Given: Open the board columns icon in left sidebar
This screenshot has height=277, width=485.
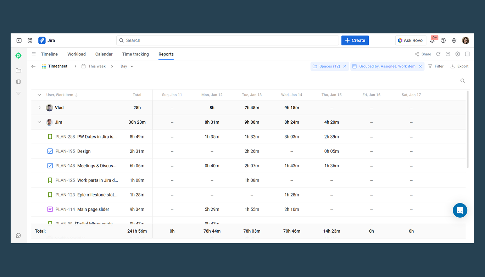Looking at the screenshot, I should pyautogui.click(x=18, y=82).
